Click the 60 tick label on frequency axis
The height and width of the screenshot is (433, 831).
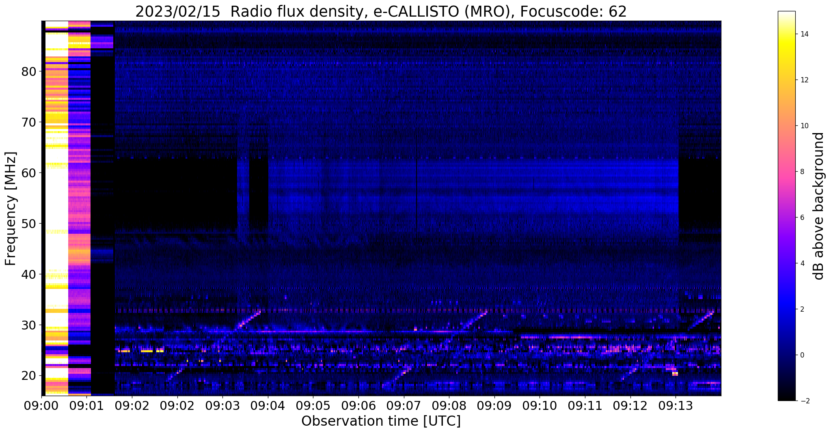tap(29, 173)
